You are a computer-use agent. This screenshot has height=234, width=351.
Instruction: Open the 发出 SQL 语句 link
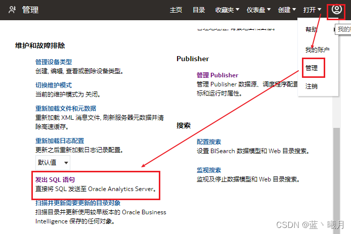(55, 179)
